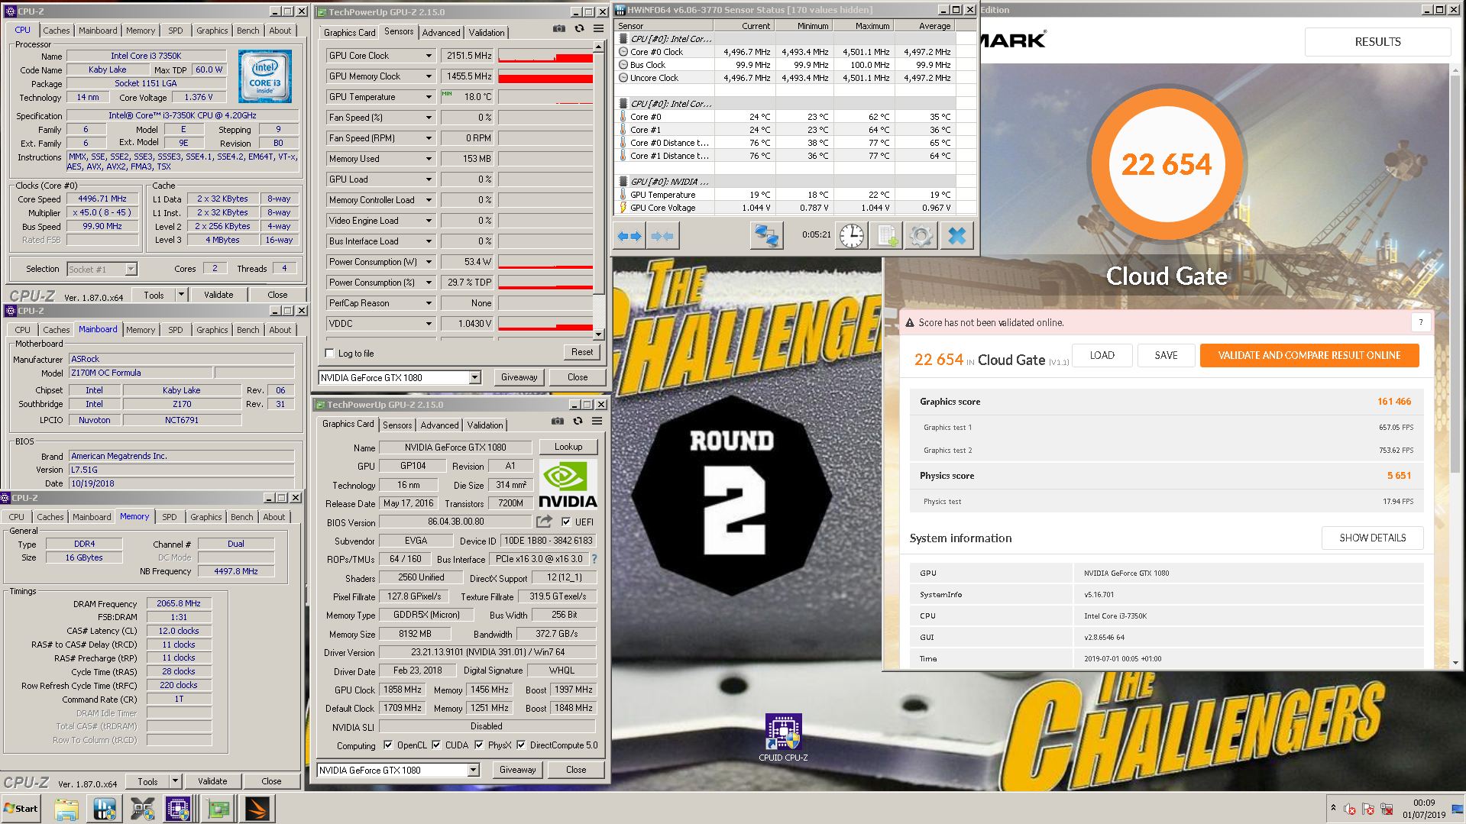Open HWiNFO taskbar button
Viewport: 1466px width, 824px height.
click(x=105, y=809)
